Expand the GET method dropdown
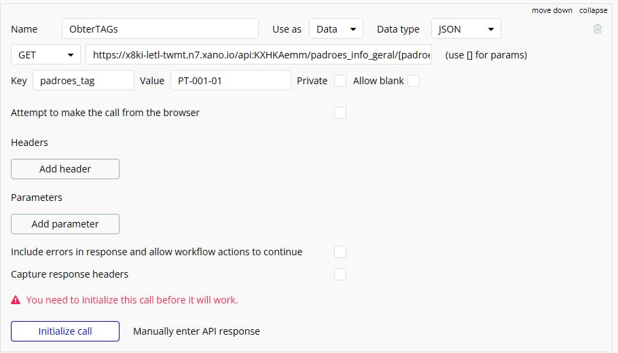 click(x=46, y=55)
